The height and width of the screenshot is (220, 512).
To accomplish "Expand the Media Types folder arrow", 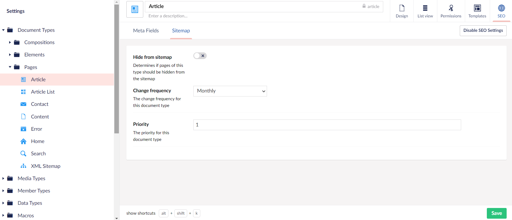I will point(3,178).
